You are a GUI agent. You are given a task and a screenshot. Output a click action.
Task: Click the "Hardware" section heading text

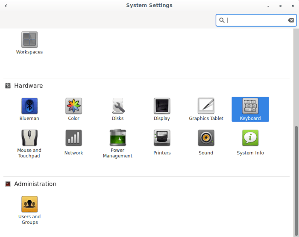pos(29,86)
